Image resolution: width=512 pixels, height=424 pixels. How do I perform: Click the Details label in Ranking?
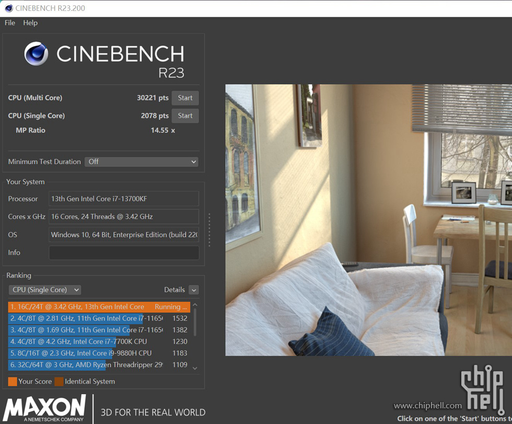pos(174,290)
